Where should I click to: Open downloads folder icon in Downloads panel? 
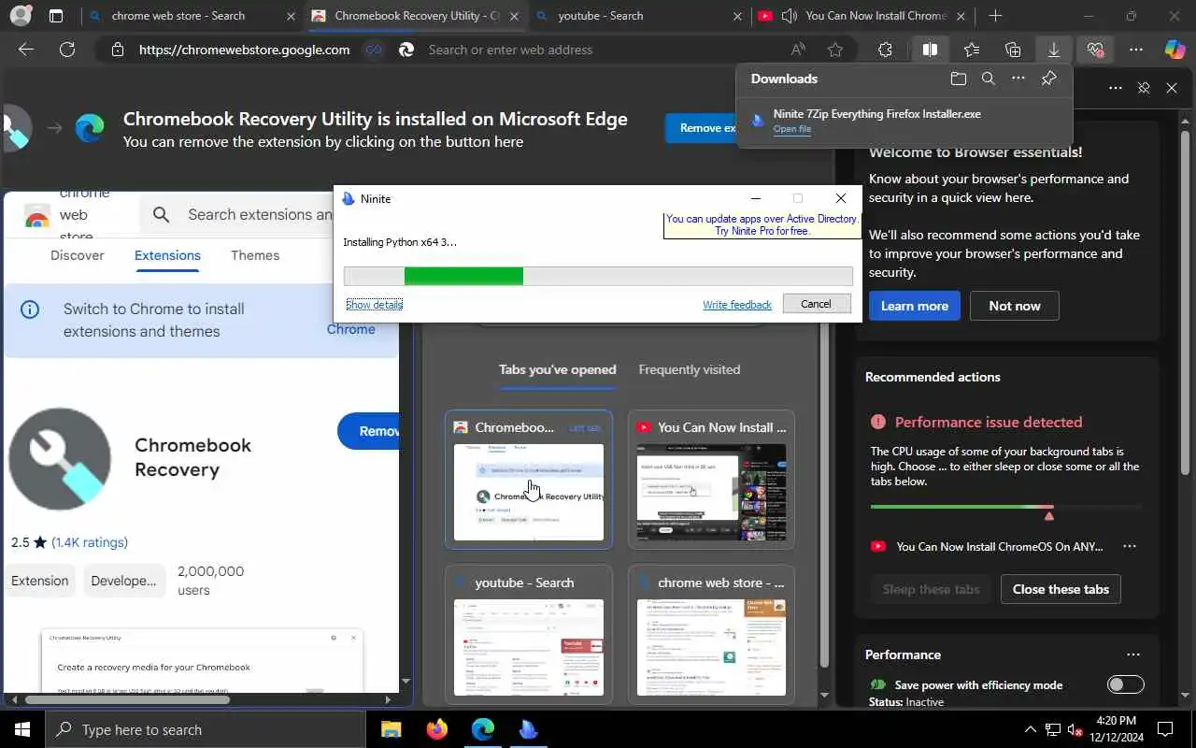[958, 79]
